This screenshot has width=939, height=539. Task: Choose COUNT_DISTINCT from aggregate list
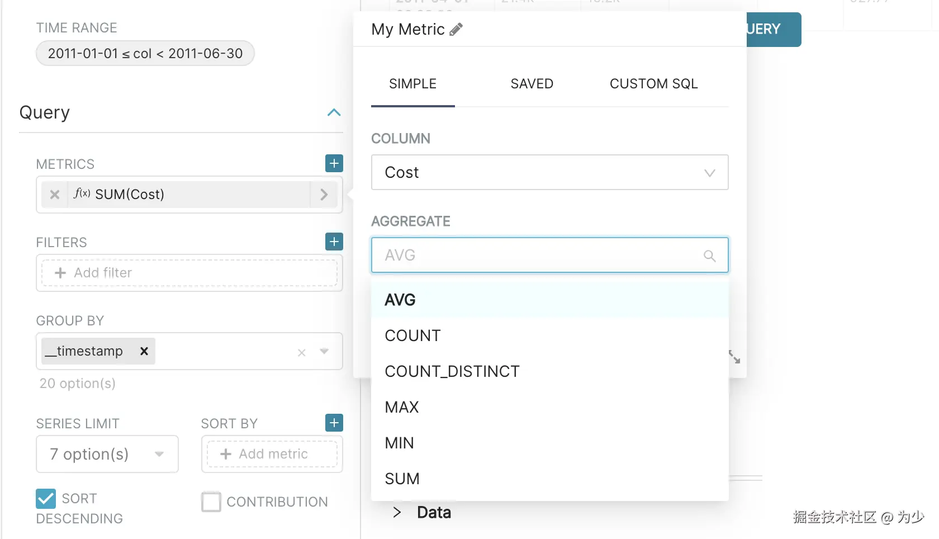[452, 371]
